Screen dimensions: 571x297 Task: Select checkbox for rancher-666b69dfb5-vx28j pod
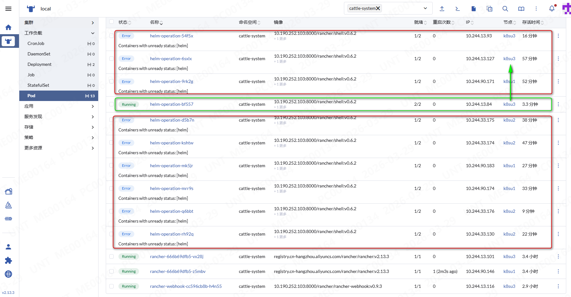coord(111,256)
